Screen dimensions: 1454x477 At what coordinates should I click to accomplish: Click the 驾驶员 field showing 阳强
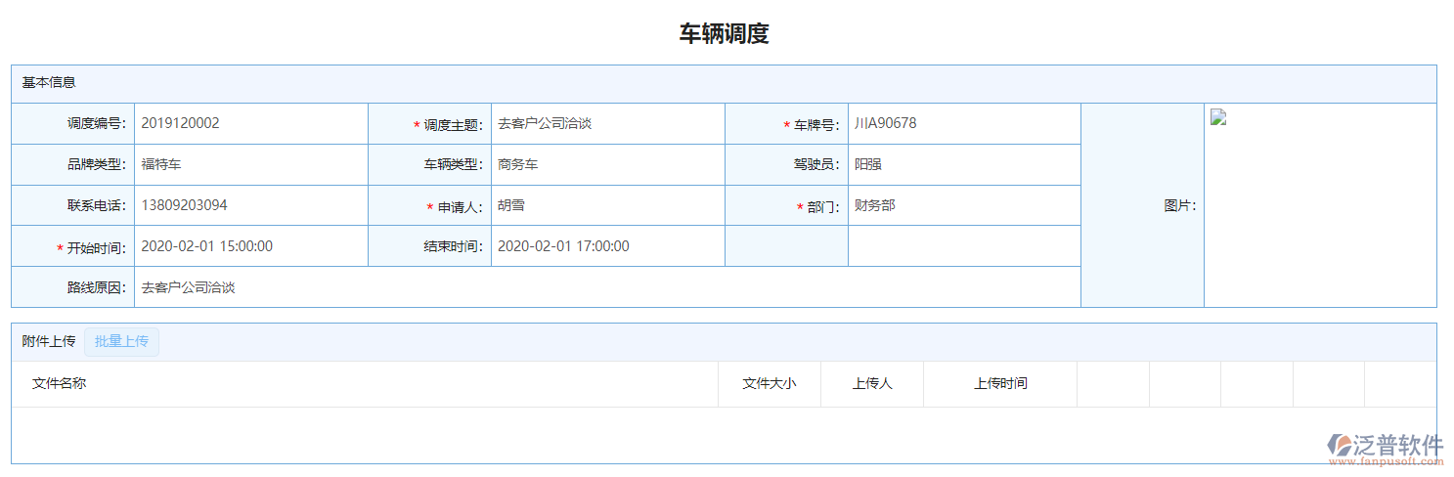click(x=963, y=165)
